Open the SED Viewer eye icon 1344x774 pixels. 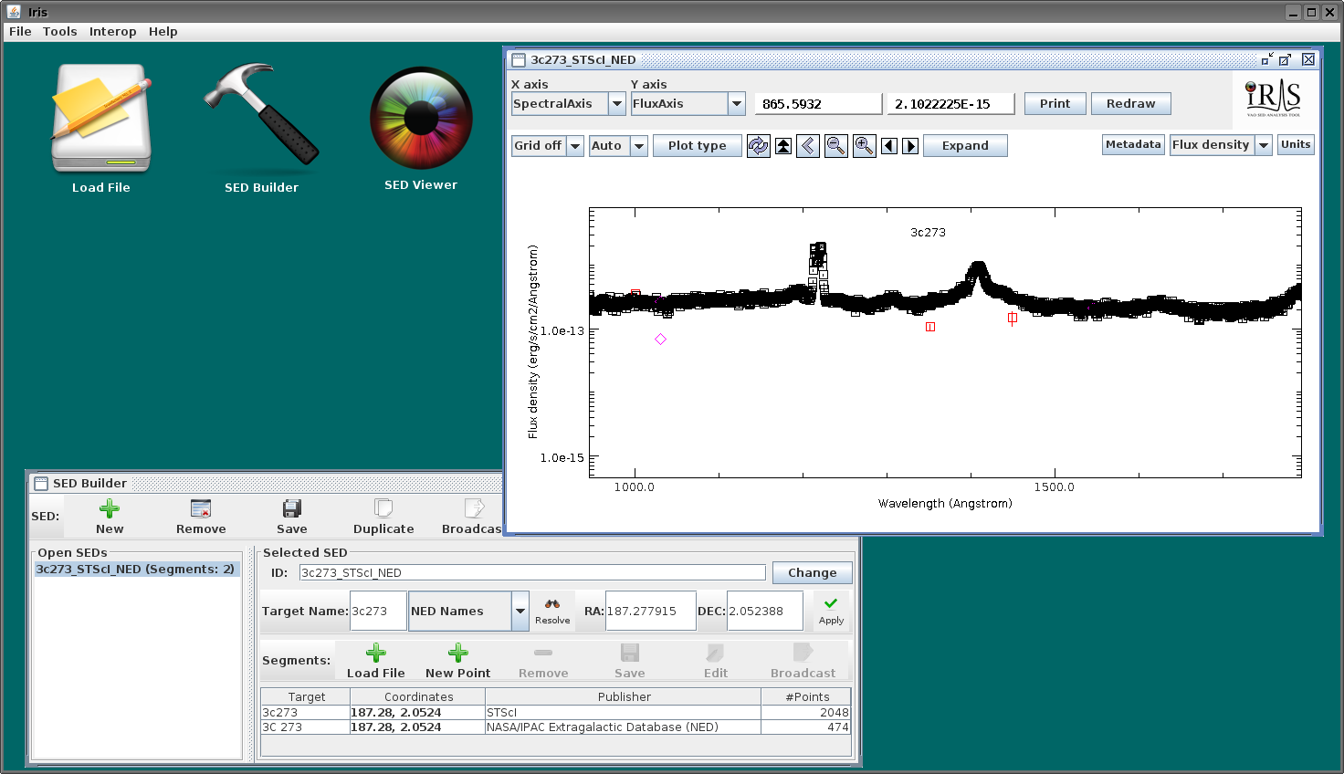click(x=421, y=118)
